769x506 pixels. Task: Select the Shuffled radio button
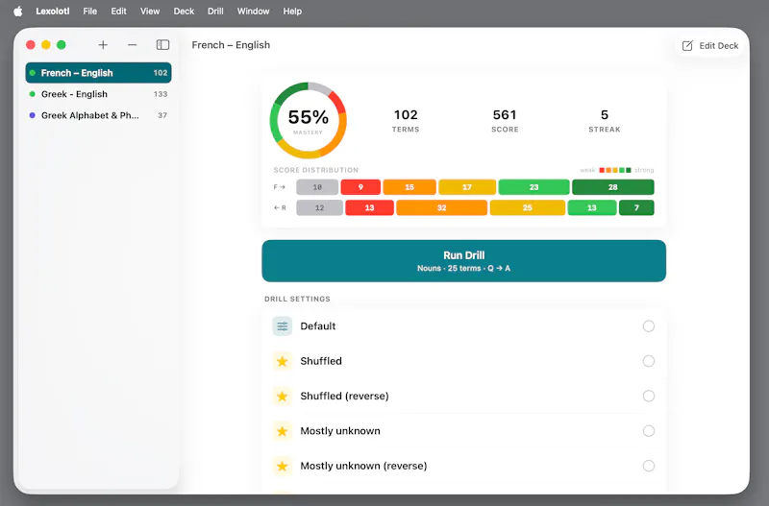(x=648, y=362)
